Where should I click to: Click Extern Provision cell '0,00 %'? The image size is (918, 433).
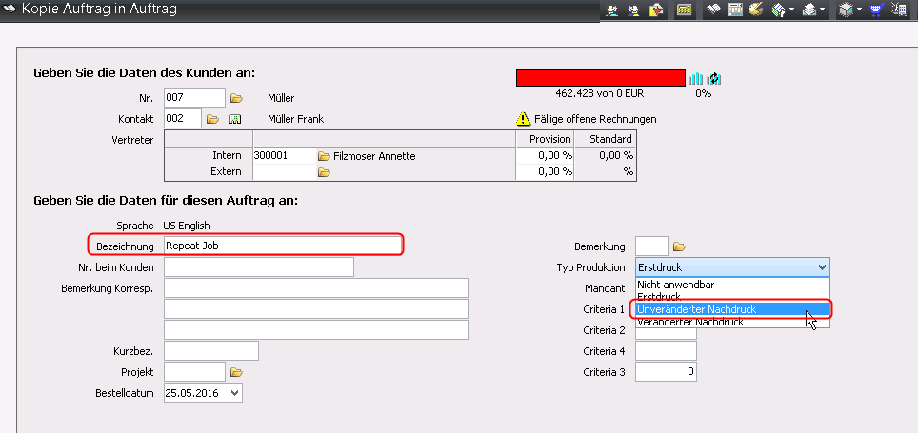(545, 171)
